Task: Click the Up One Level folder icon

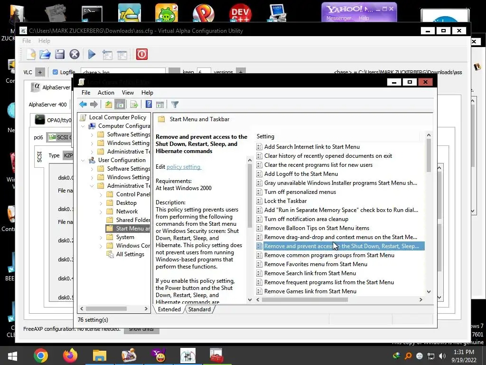Action: [108, 105]
